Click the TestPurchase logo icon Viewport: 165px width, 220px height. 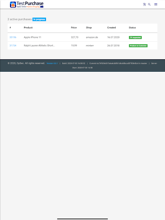[x=13, y=5]
